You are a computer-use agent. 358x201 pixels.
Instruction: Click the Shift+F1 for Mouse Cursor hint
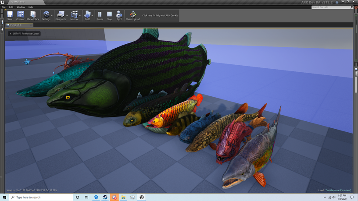click(x=24, y=34)
